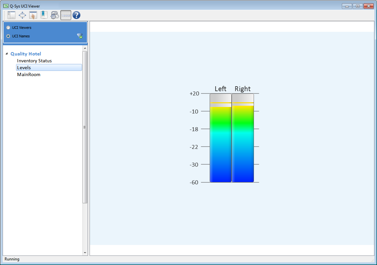Toggle the UCI layout view icon
The width and height of the screenshot is (377, 265).
(65, 15)
